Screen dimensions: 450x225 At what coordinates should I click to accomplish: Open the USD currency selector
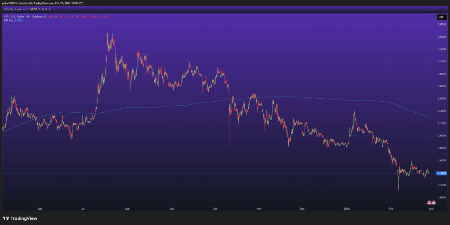[441, 17]
